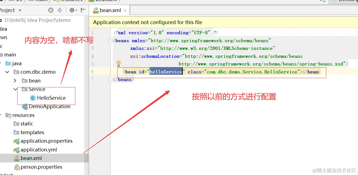Viewport: 358px width, 175px height.
Task: Click DemoApplication runnable class icon
Action: 25,107
